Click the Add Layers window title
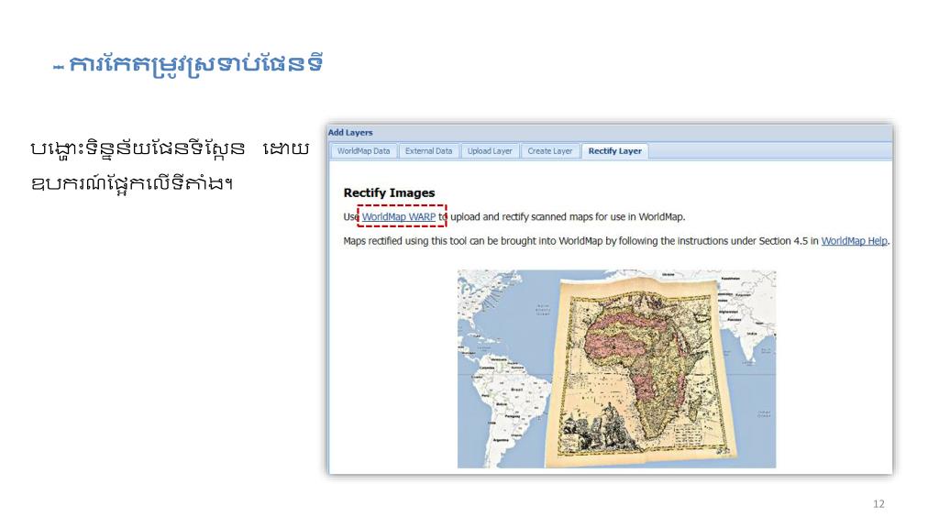939x528 pixels. 350,133
